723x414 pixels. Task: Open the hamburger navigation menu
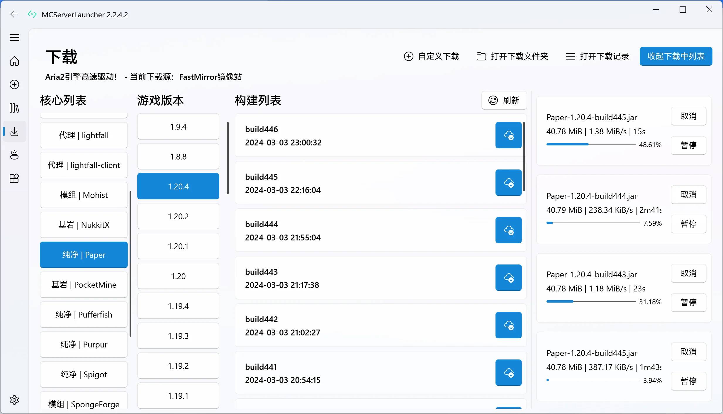click(x=14, y=38)
